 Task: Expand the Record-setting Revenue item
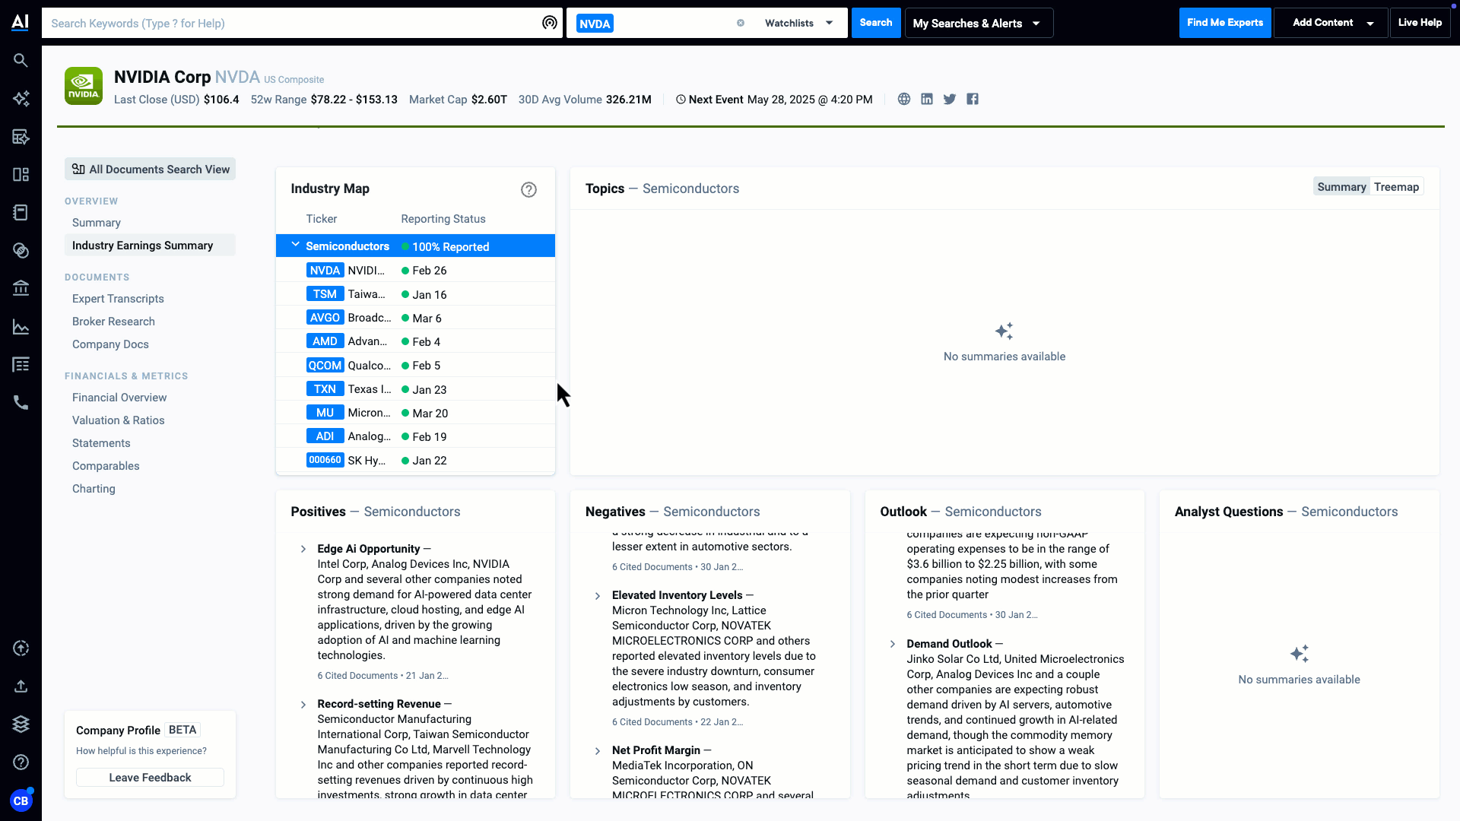[x=303, y=705]
